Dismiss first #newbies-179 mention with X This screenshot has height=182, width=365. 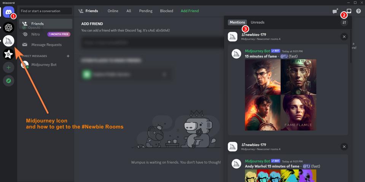coord(344,36)
